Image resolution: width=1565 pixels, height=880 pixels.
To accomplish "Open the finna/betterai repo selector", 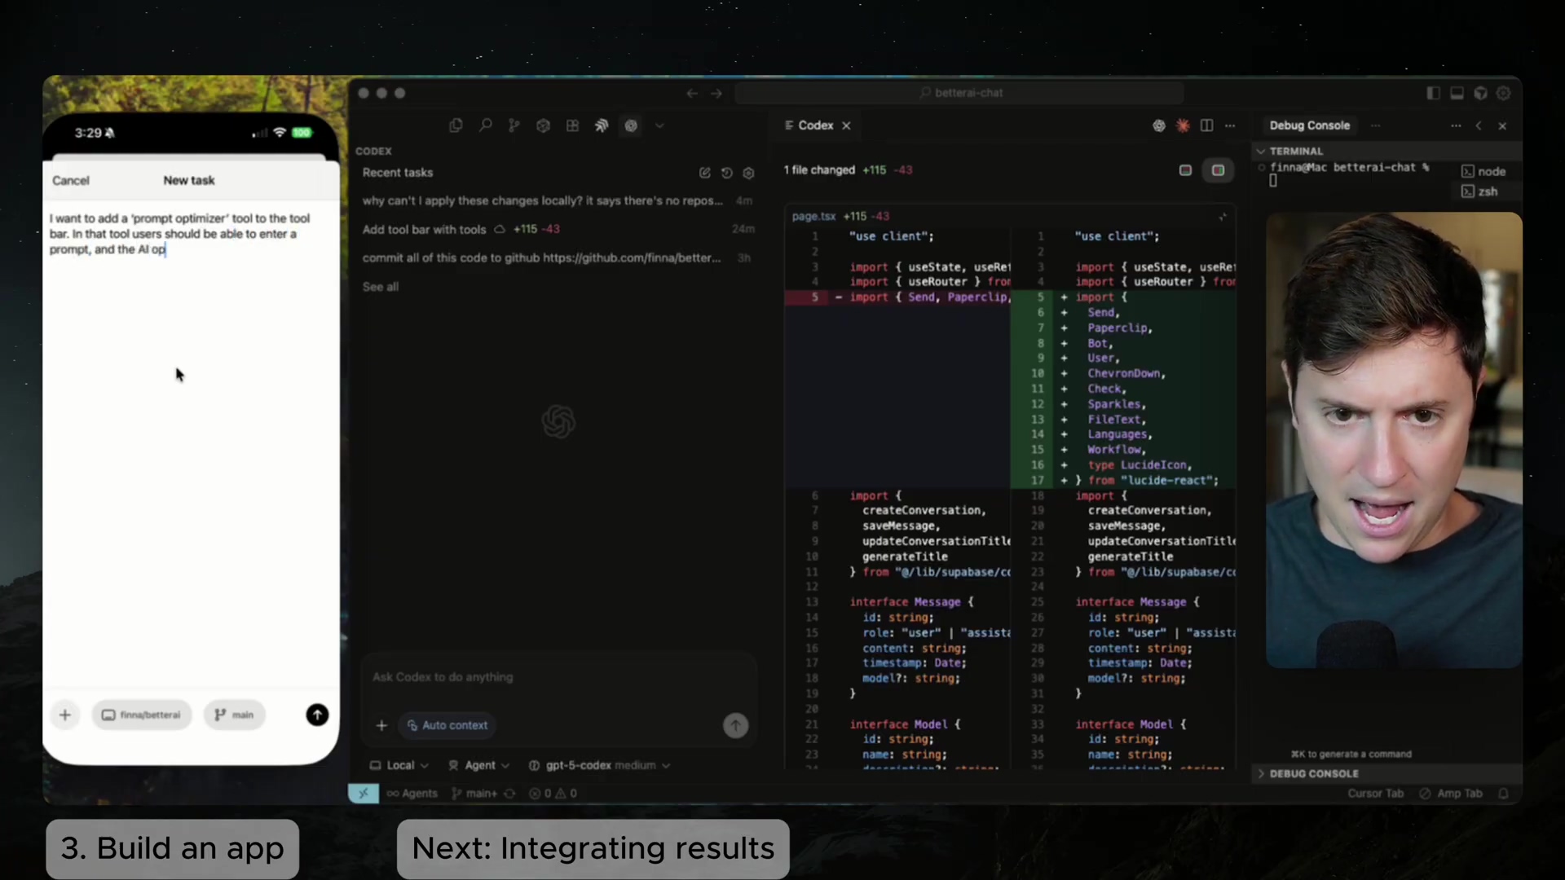I will [141, 715].
